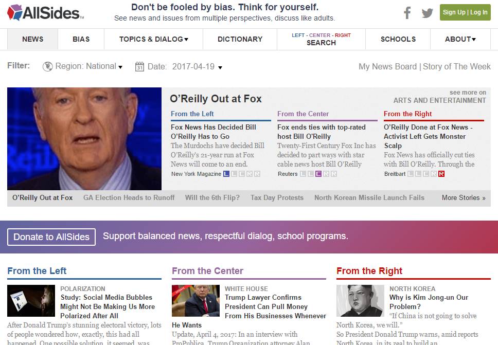Click the Reuters source name
The image size is (498, 345).
click(x=288, y=174)
